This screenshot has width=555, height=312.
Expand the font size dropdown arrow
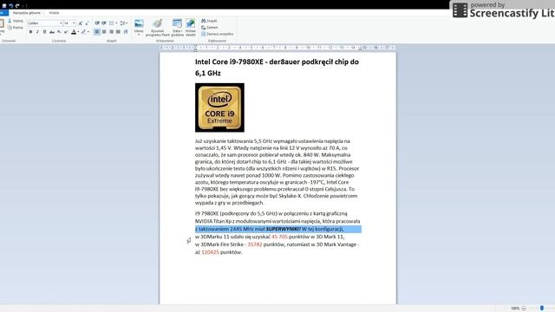[x=74, y=23]
